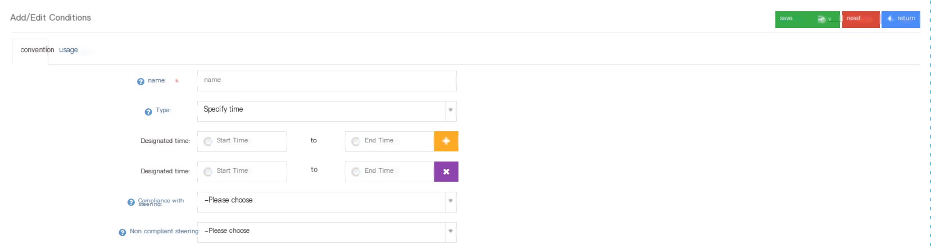Click into the name input field
Viewport: 931px width, 249px height.
coord(326,81)
